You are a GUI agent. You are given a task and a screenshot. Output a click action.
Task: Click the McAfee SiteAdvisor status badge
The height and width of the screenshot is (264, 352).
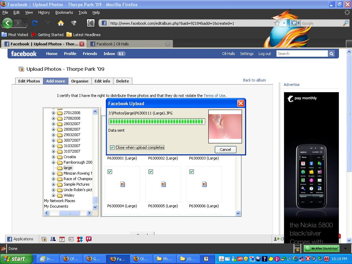pos(321,249)
